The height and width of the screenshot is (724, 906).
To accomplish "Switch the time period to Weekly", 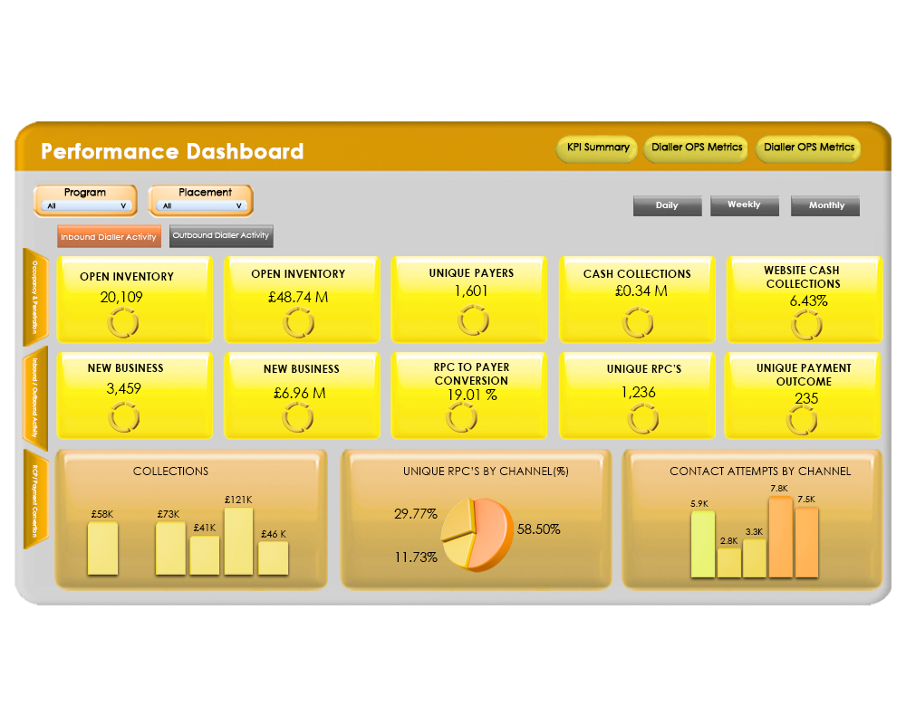I will click(744, 205).
